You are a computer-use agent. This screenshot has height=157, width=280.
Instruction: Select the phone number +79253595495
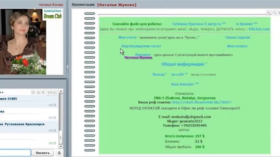pos(194,126)
